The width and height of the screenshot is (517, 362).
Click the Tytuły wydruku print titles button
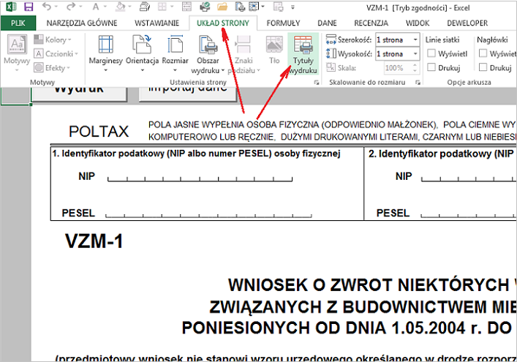tap(303, 54)
